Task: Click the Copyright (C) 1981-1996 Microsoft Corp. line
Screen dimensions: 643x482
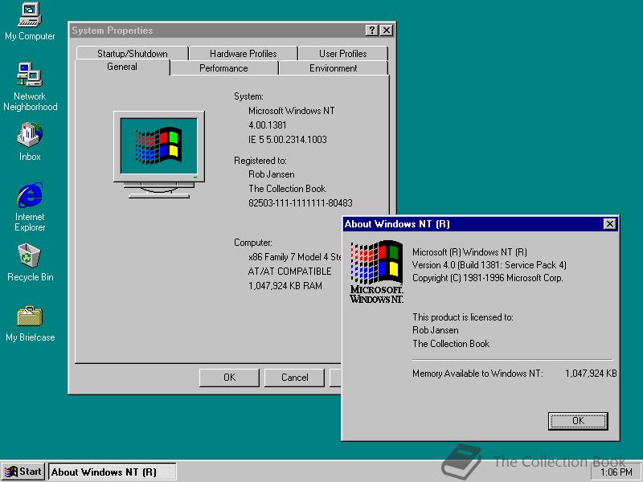Action: [488, 278]
